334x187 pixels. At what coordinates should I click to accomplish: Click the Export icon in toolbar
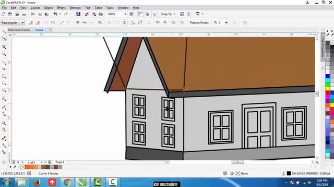click(x=94, y=14)
